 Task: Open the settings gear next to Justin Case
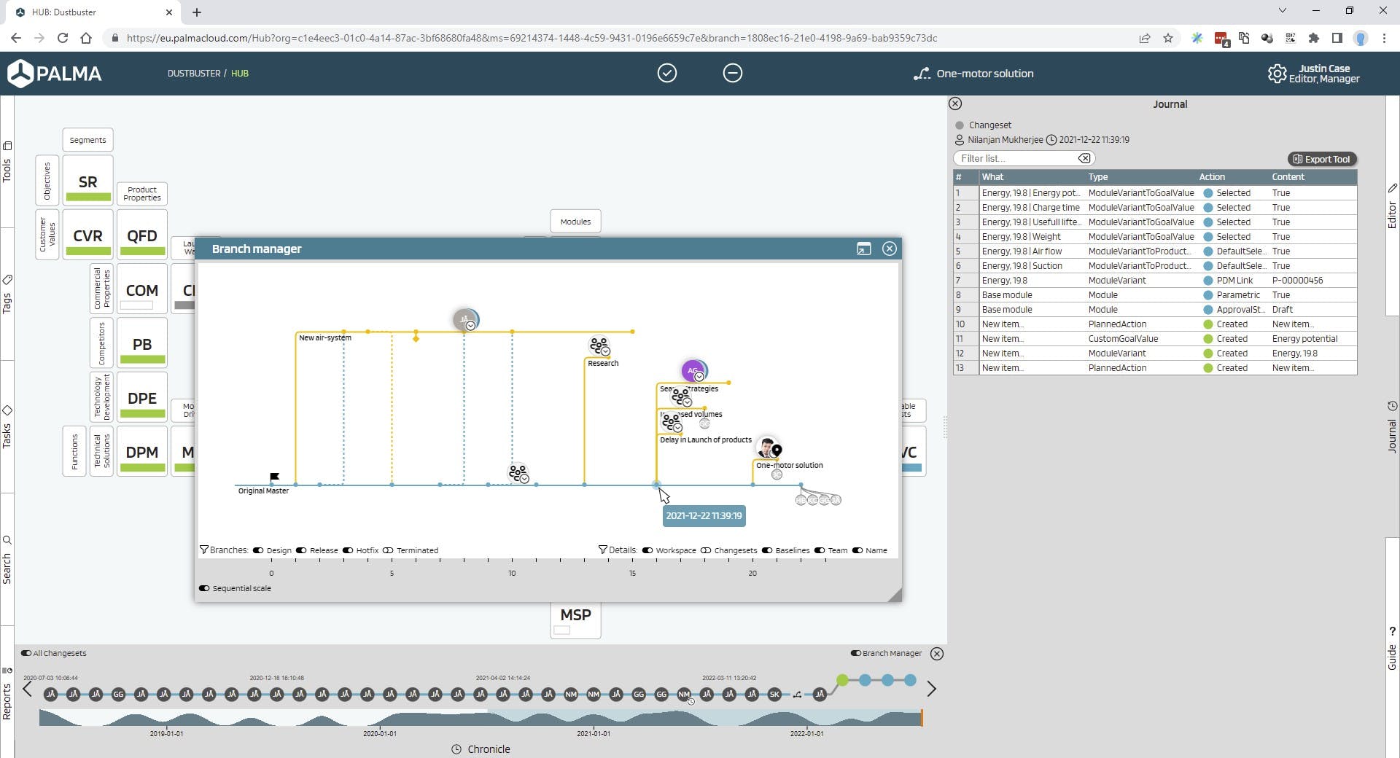point(1277,74)
